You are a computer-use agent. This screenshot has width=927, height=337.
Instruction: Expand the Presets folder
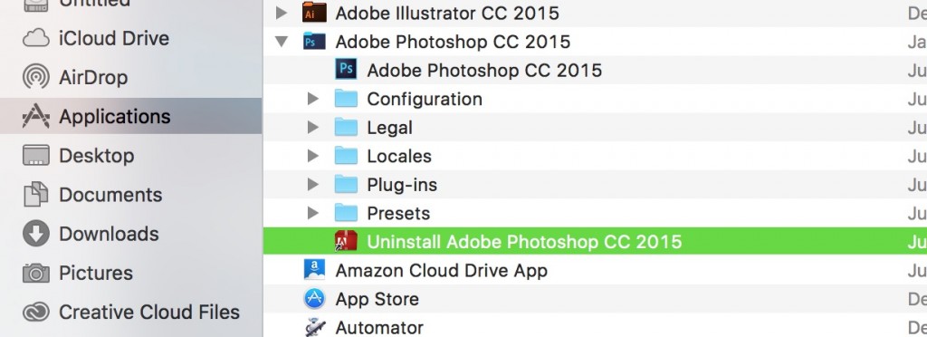[x=313, y=213]
